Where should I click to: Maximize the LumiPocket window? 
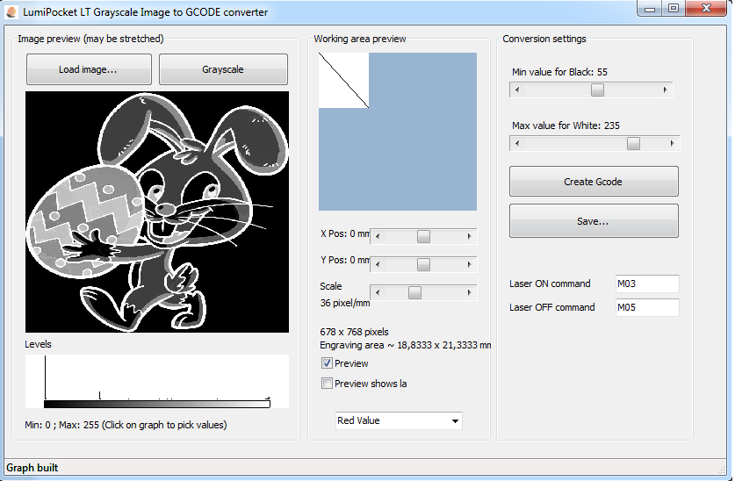674,9
